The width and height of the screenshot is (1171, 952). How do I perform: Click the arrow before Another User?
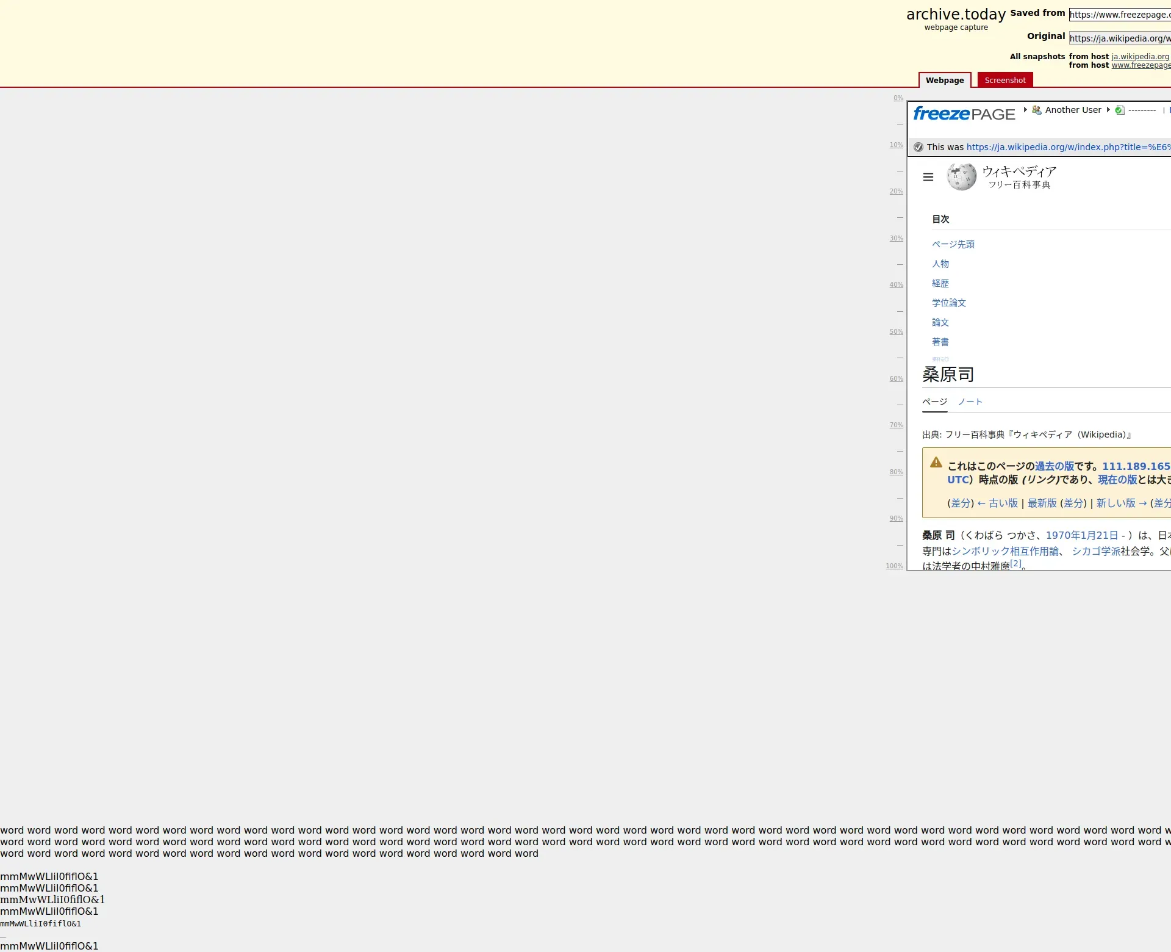[x=1025, y=110]
